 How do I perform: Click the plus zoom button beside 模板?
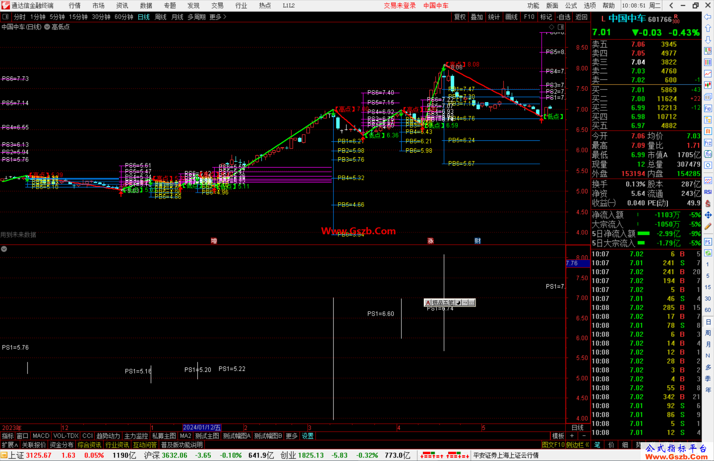point(572,436)
